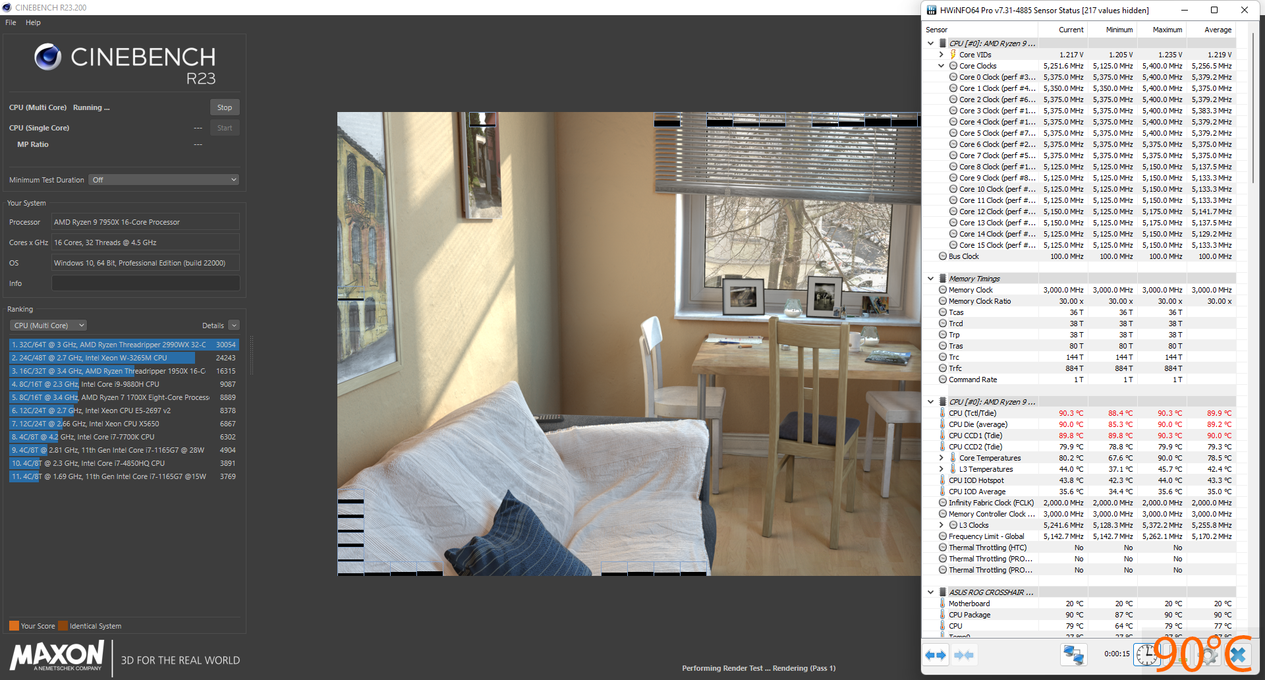The width and height of the screenshot is (1265, 680).
Task: Select the Ryzen 7 1700X ranking entry
Action: point(124,397)
